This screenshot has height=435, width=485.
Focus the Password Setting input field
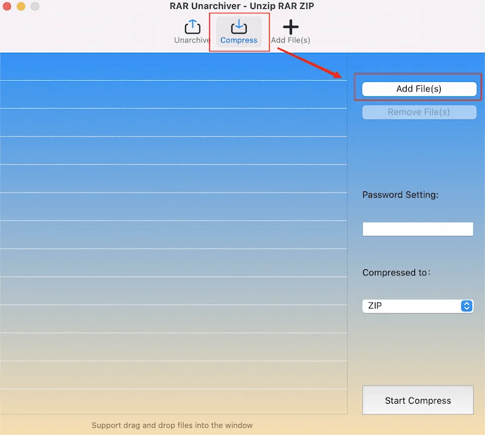[x=418, y=229]
